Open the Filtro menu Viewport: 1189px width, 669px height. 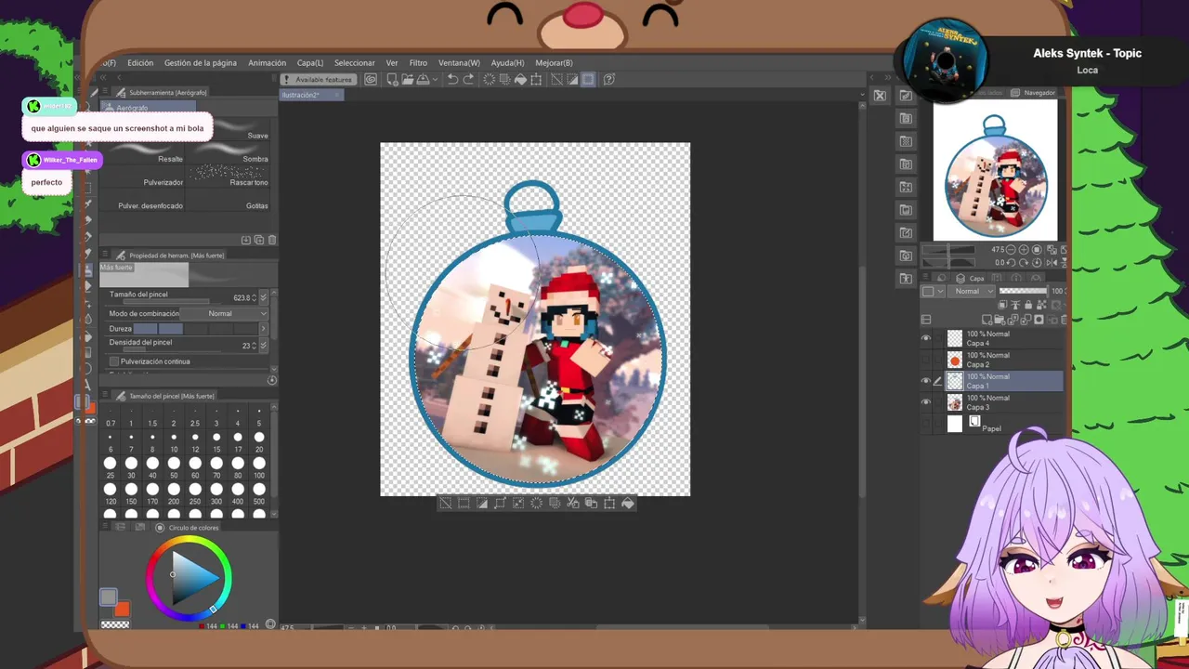pos(418,63)
